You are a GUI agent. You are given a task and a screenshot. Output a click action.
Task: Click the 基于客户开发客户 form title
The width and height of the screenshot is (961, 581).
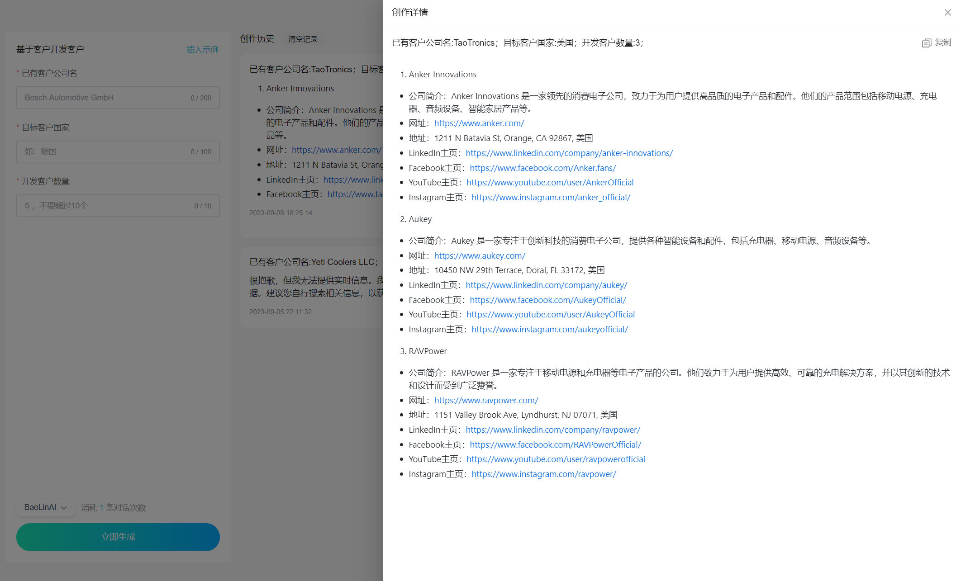[50, 50]
